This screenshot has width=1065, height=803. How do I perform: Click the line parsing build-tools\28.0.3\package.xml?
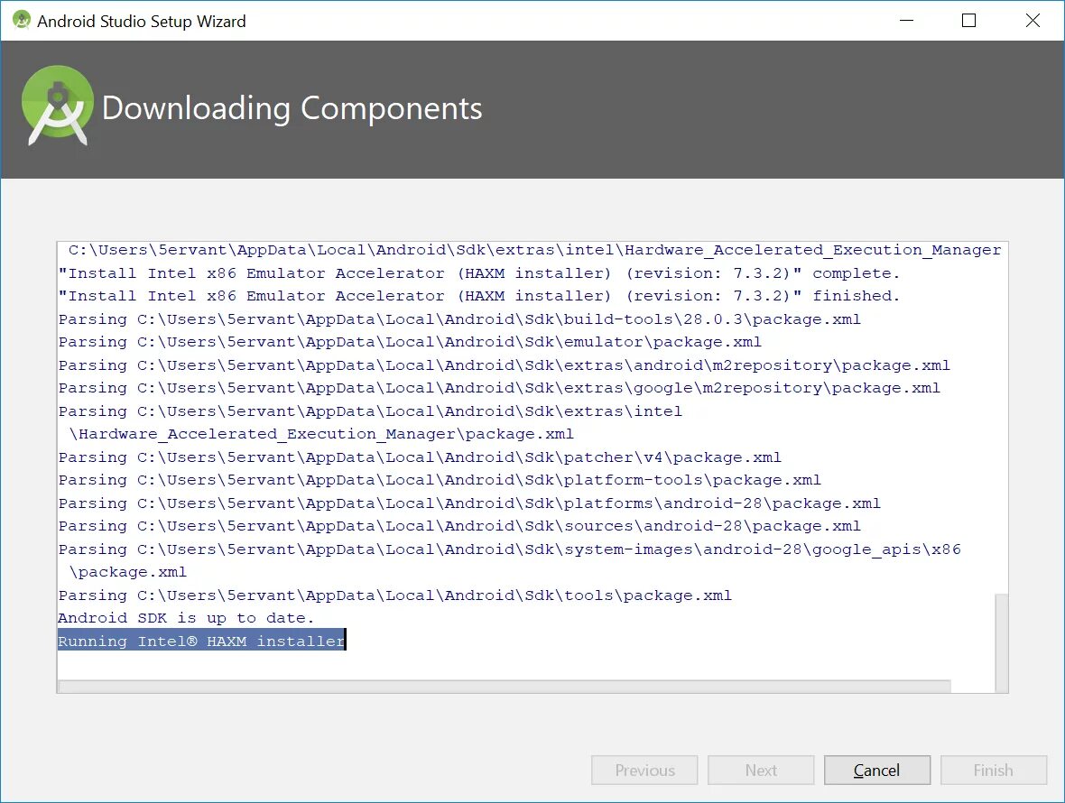[x=459, y=319]
